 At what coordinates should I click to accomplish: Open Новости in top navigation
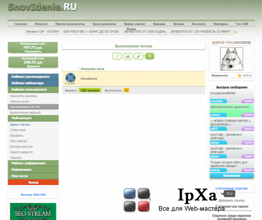point(41,24)
